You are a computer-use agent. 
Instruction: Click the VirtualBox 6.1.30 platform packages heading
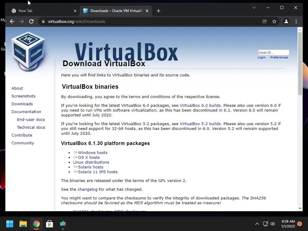point(105,143)
